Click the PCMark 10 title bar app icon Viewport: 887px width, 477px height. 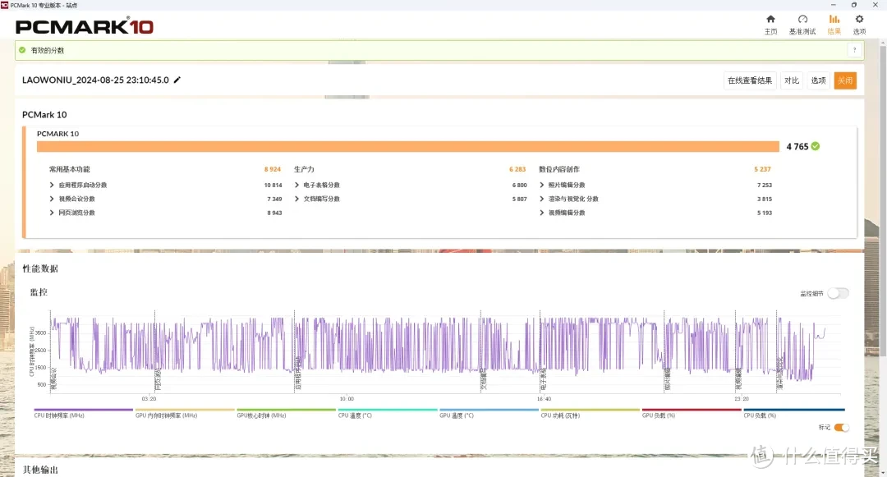coord(5,5)
